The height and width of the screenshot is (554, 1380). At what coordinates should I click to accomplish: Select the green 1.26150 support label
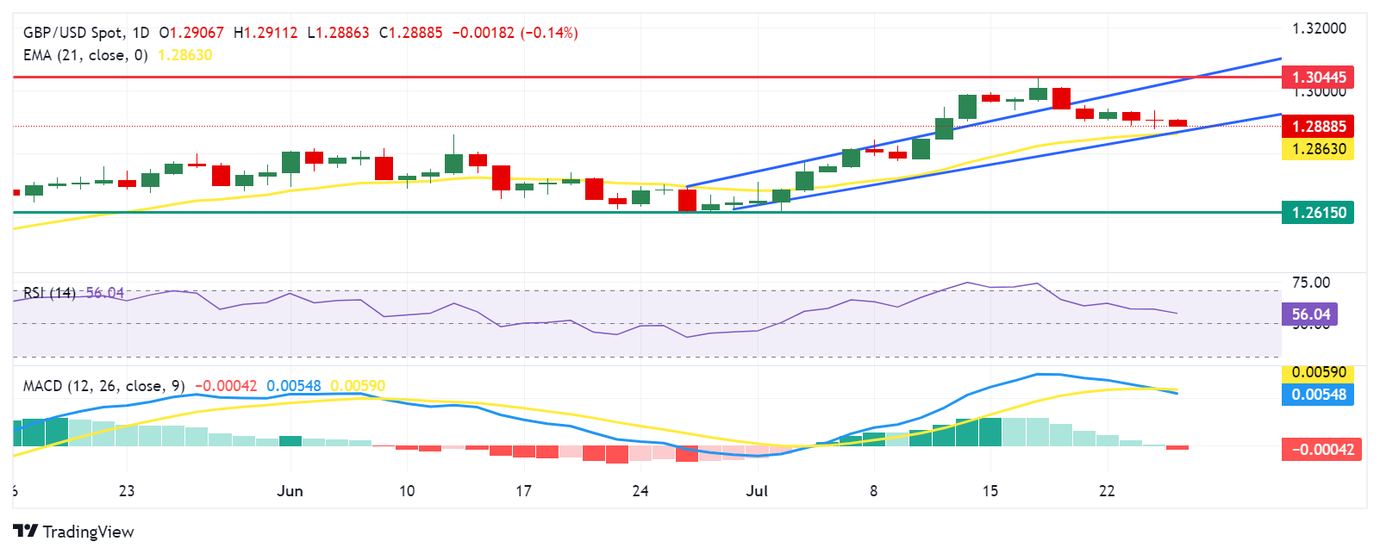(1318, 212)
